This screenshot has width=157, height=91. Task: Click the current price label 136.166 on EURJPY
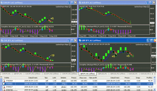pyautogui.click(x=74, y=22)
